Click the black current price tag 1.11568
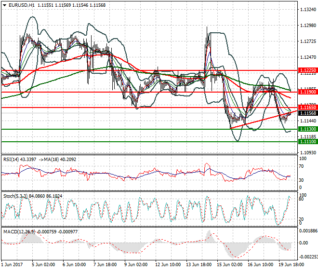The width and height of the screenshot is (318, 270). 307,113
